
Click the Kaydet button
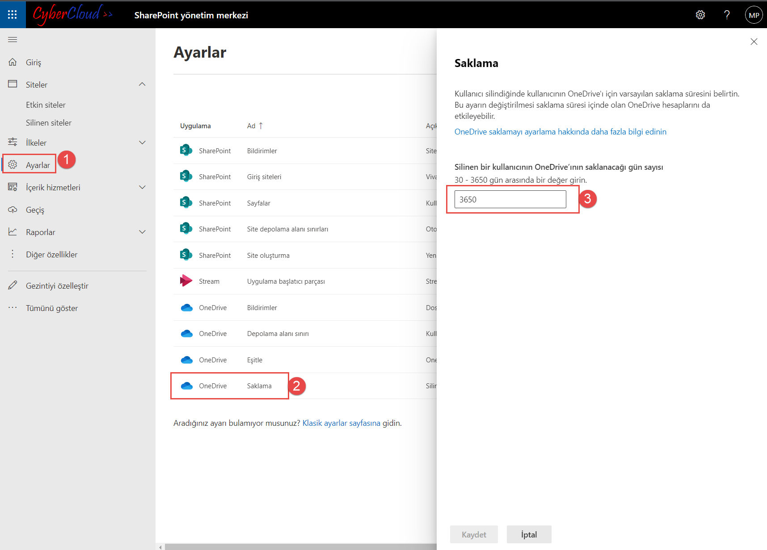pyautogui.click(x=474, y=534)
